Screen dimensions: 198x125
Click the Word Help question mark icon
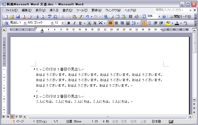(164, 17)
